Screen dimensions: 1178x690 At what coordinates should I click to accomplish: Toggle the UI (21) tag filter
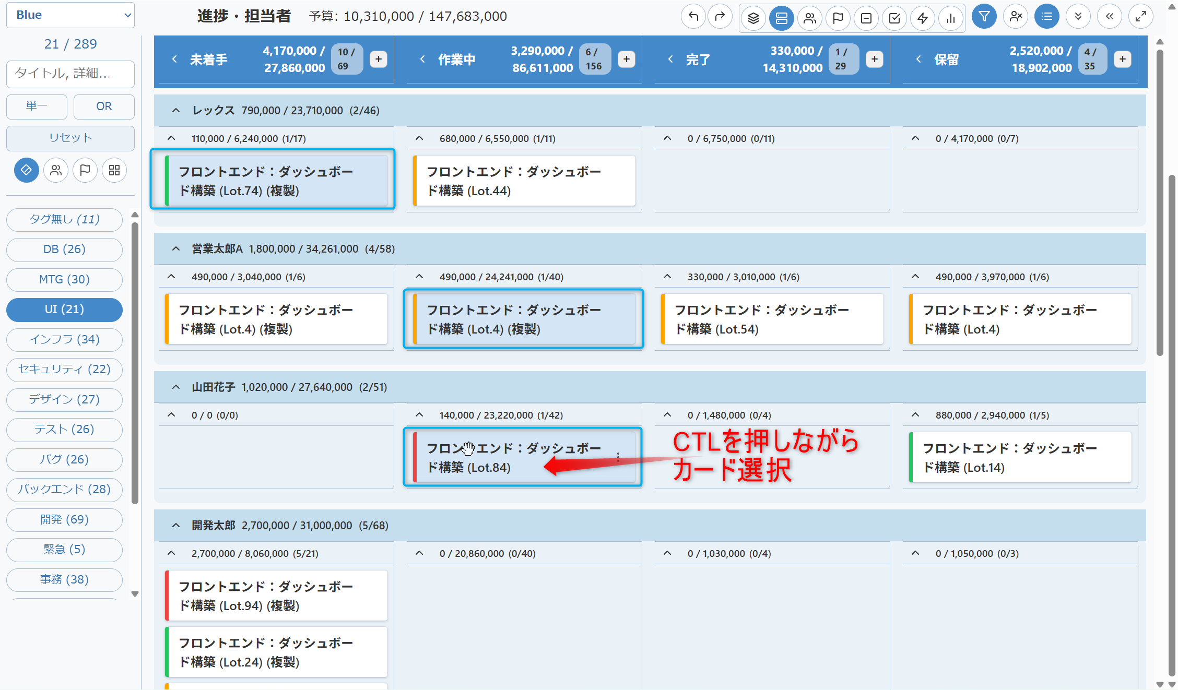coord(64,310)
